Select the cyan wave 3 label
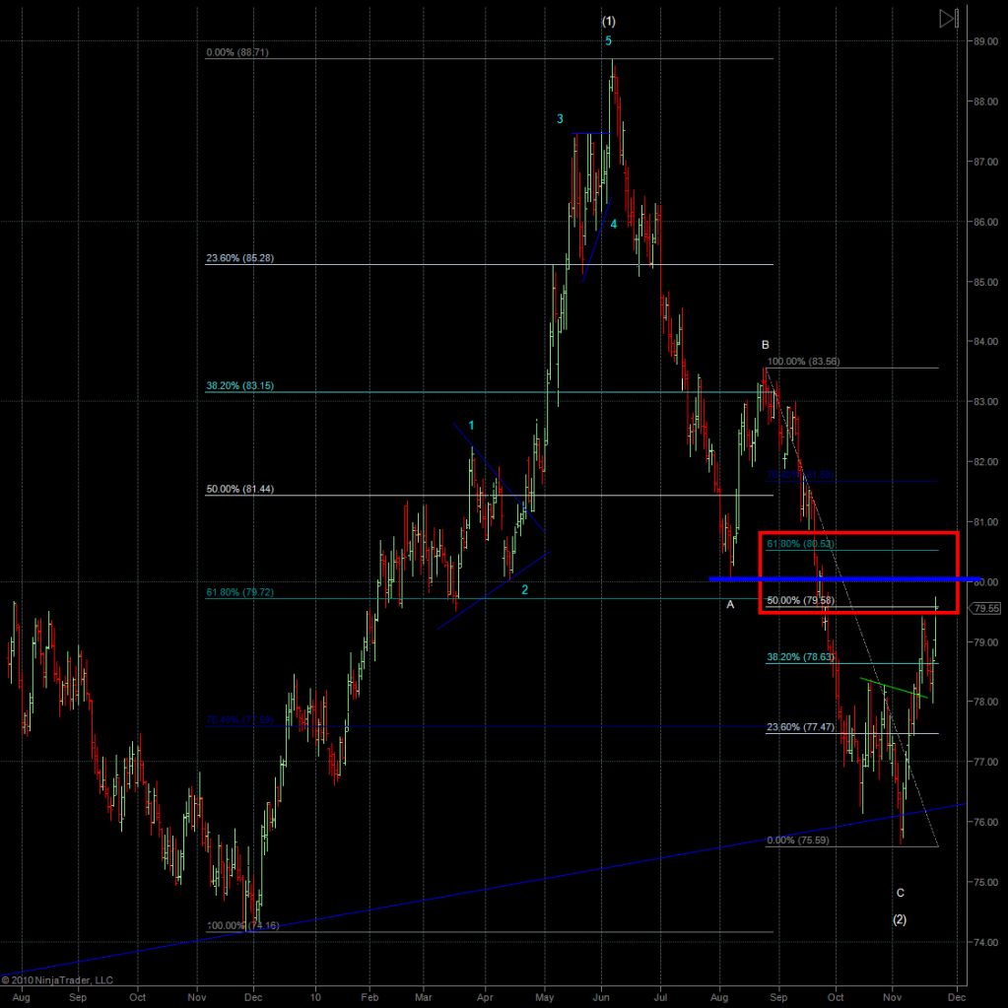 point(560,119)
